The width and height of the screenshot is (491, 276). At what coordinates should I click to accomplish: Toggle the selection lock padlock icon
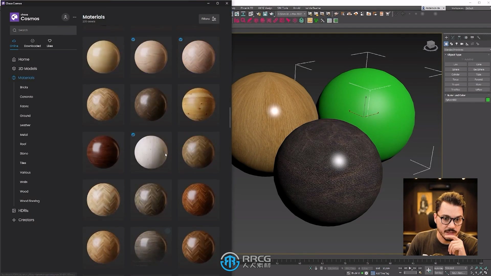(316, 268)
